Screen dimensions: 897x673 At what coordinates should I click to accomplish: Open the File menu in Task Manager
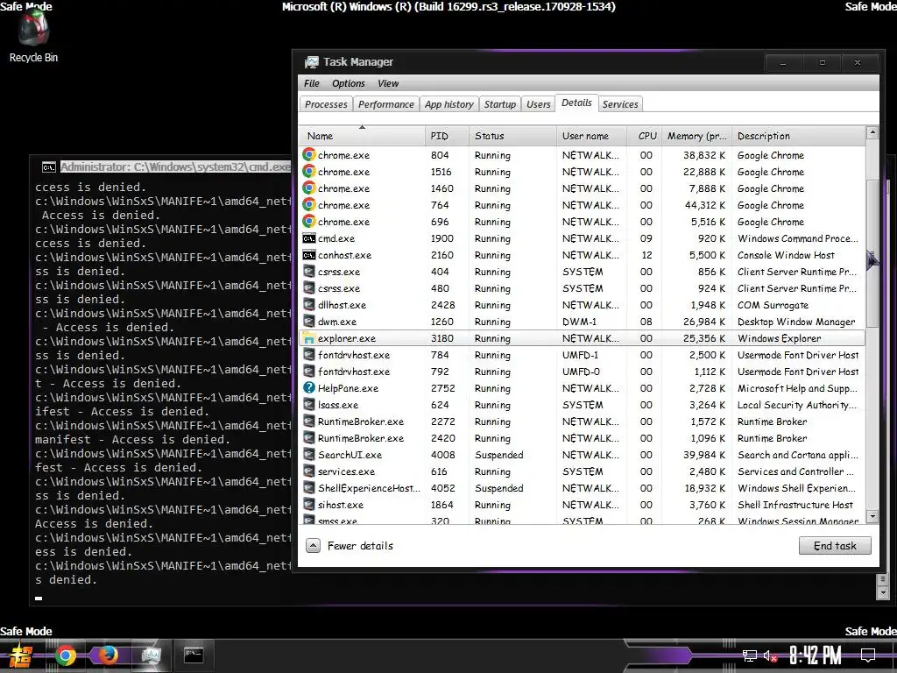(x=312, y=83)
